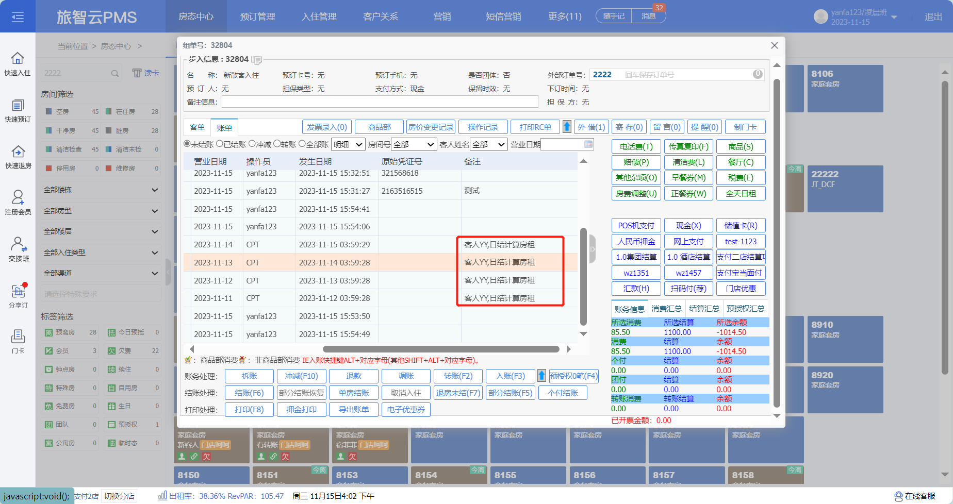Open 门卡 sidebar icon

(18, 342)
